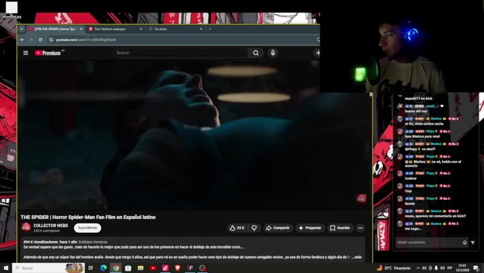Open TikTok app from taskbar

tap(165, 268)
